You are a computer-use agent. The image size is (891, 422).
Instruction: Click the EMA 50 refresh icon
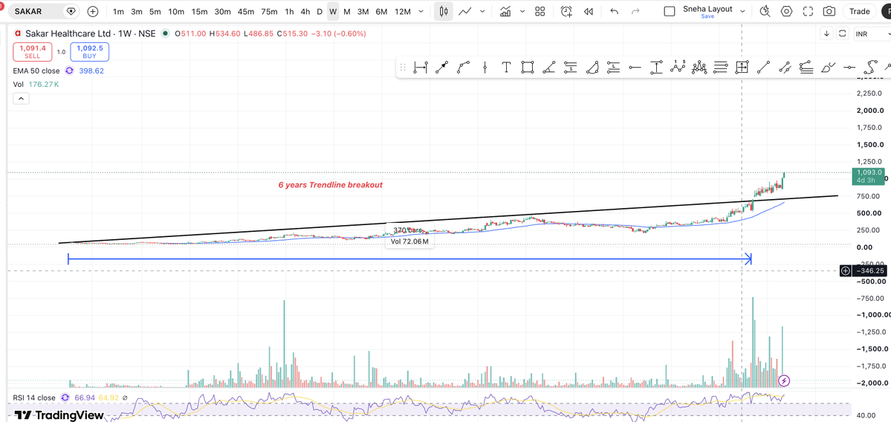point(69,71)
